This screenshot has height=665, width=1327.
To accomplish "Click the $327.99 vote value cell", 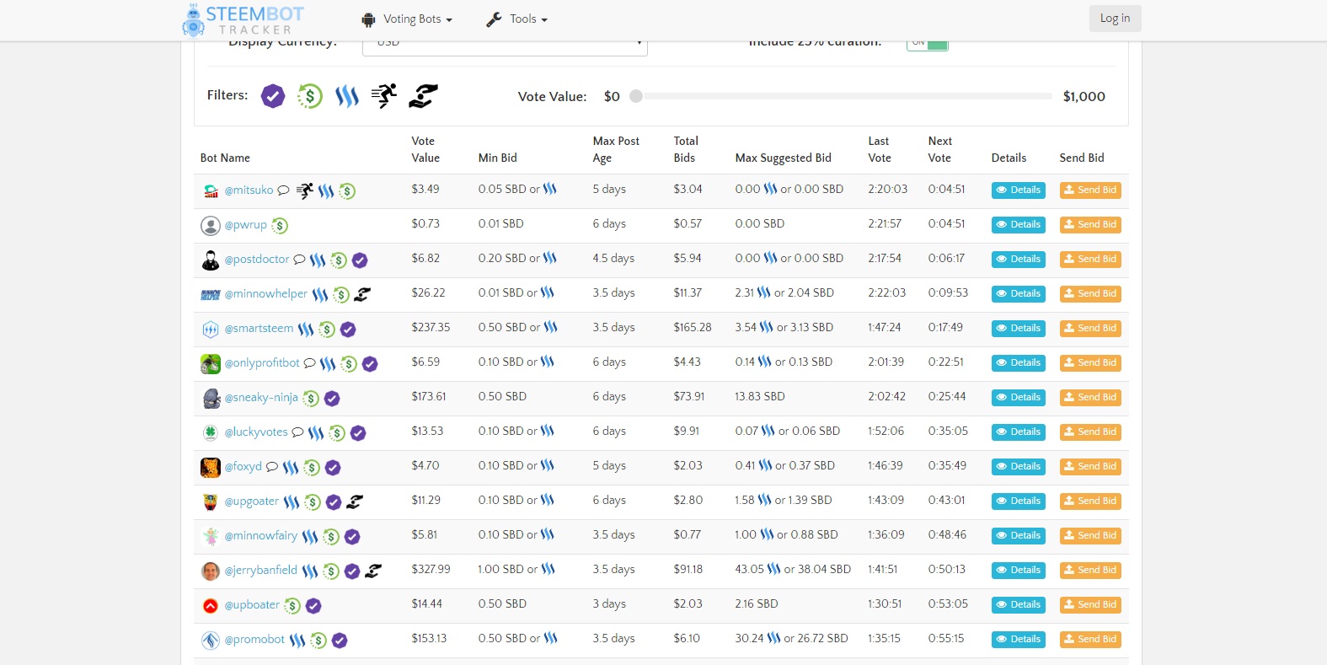I will (x=431, y=569).
